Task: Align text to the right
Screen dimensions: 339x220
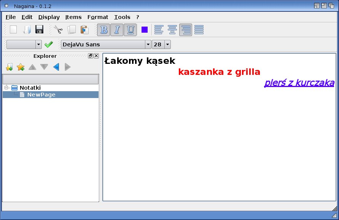Action: click(x=186, y=30)
